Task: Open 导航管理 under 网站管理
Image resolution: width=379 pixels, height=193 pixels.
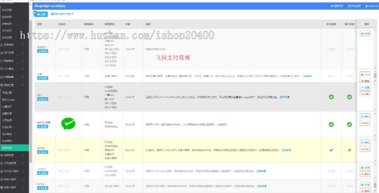Action: [7, 93]
